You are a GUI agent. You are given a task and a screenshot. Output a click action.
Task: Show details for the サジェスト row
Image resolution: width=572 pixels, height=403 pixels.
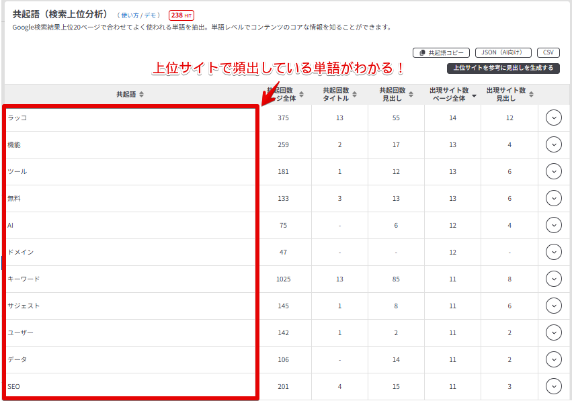pyautogui.click(x=553, y=306)
